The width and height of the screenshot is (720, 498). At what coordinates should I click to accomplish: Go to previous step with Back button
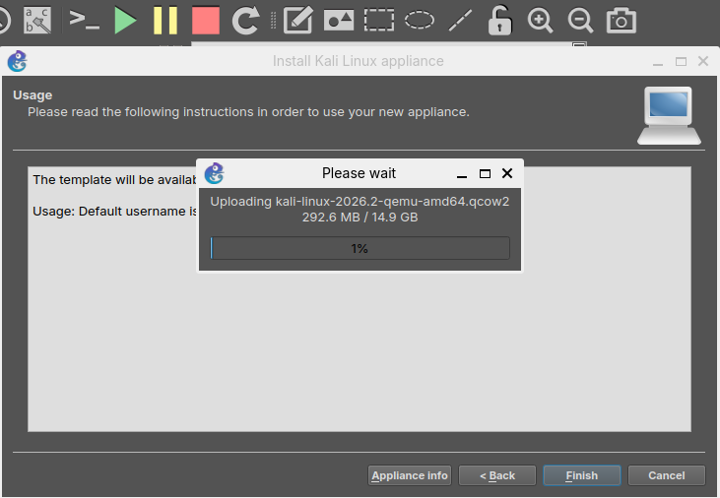pyautogui.click(x=497, y=475)
